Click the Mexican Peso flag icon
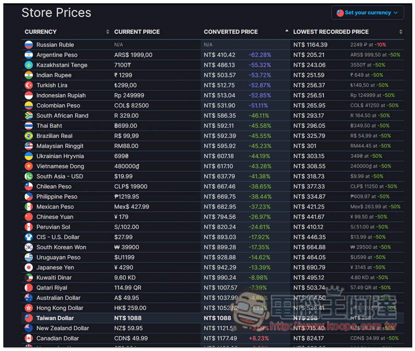The height and width of the screenshot is (351, 415). (x=29, y=207)
